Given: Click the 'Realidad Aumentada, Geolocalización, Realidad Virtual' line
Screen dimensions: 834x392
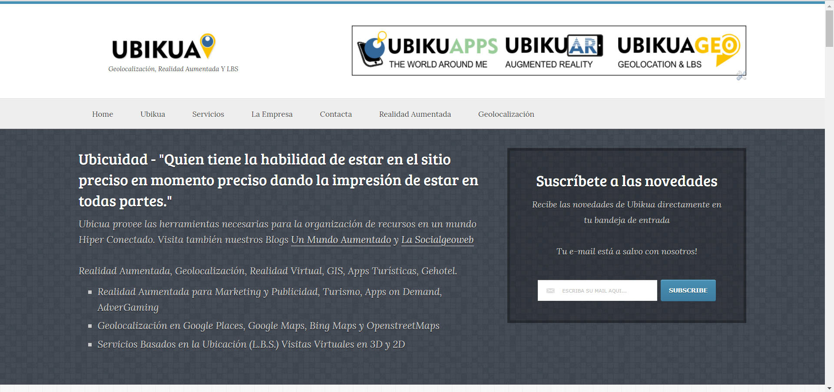Looking at the screenshot, I should click(268, 271).
